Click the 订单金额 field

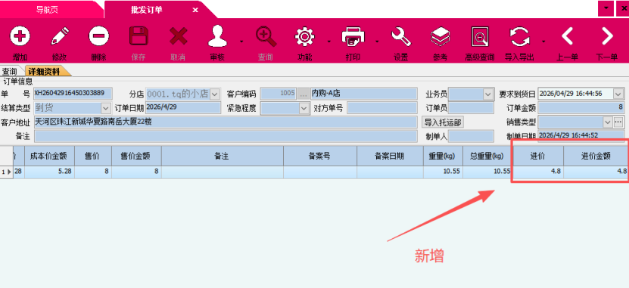[581, 108]
